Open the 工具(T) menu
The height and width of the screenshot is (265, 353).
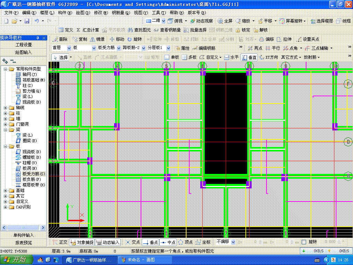(159, 13)
